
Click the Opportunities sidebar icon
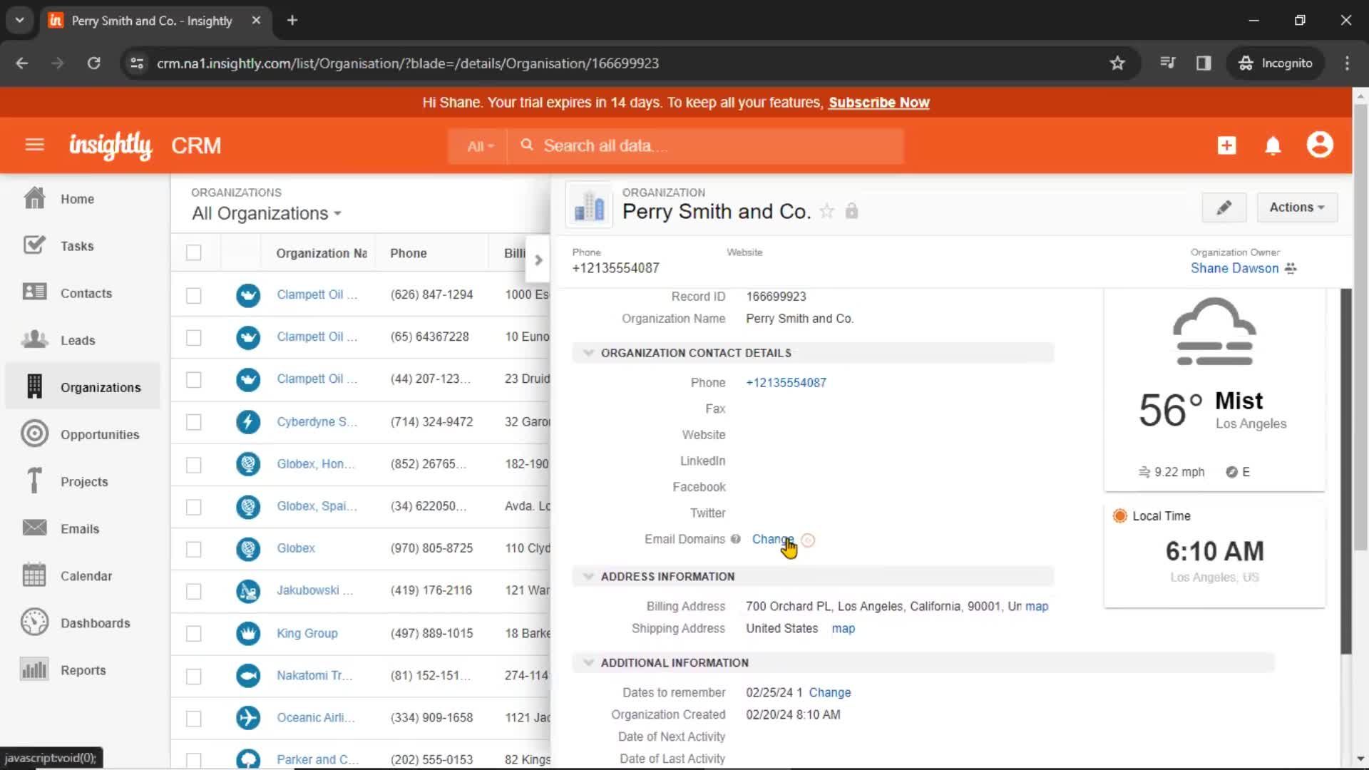(34, 434)
